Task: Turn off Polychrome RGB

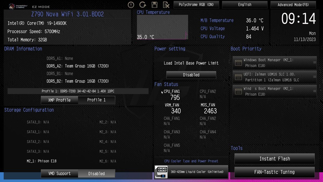Action: click(196, 5)
